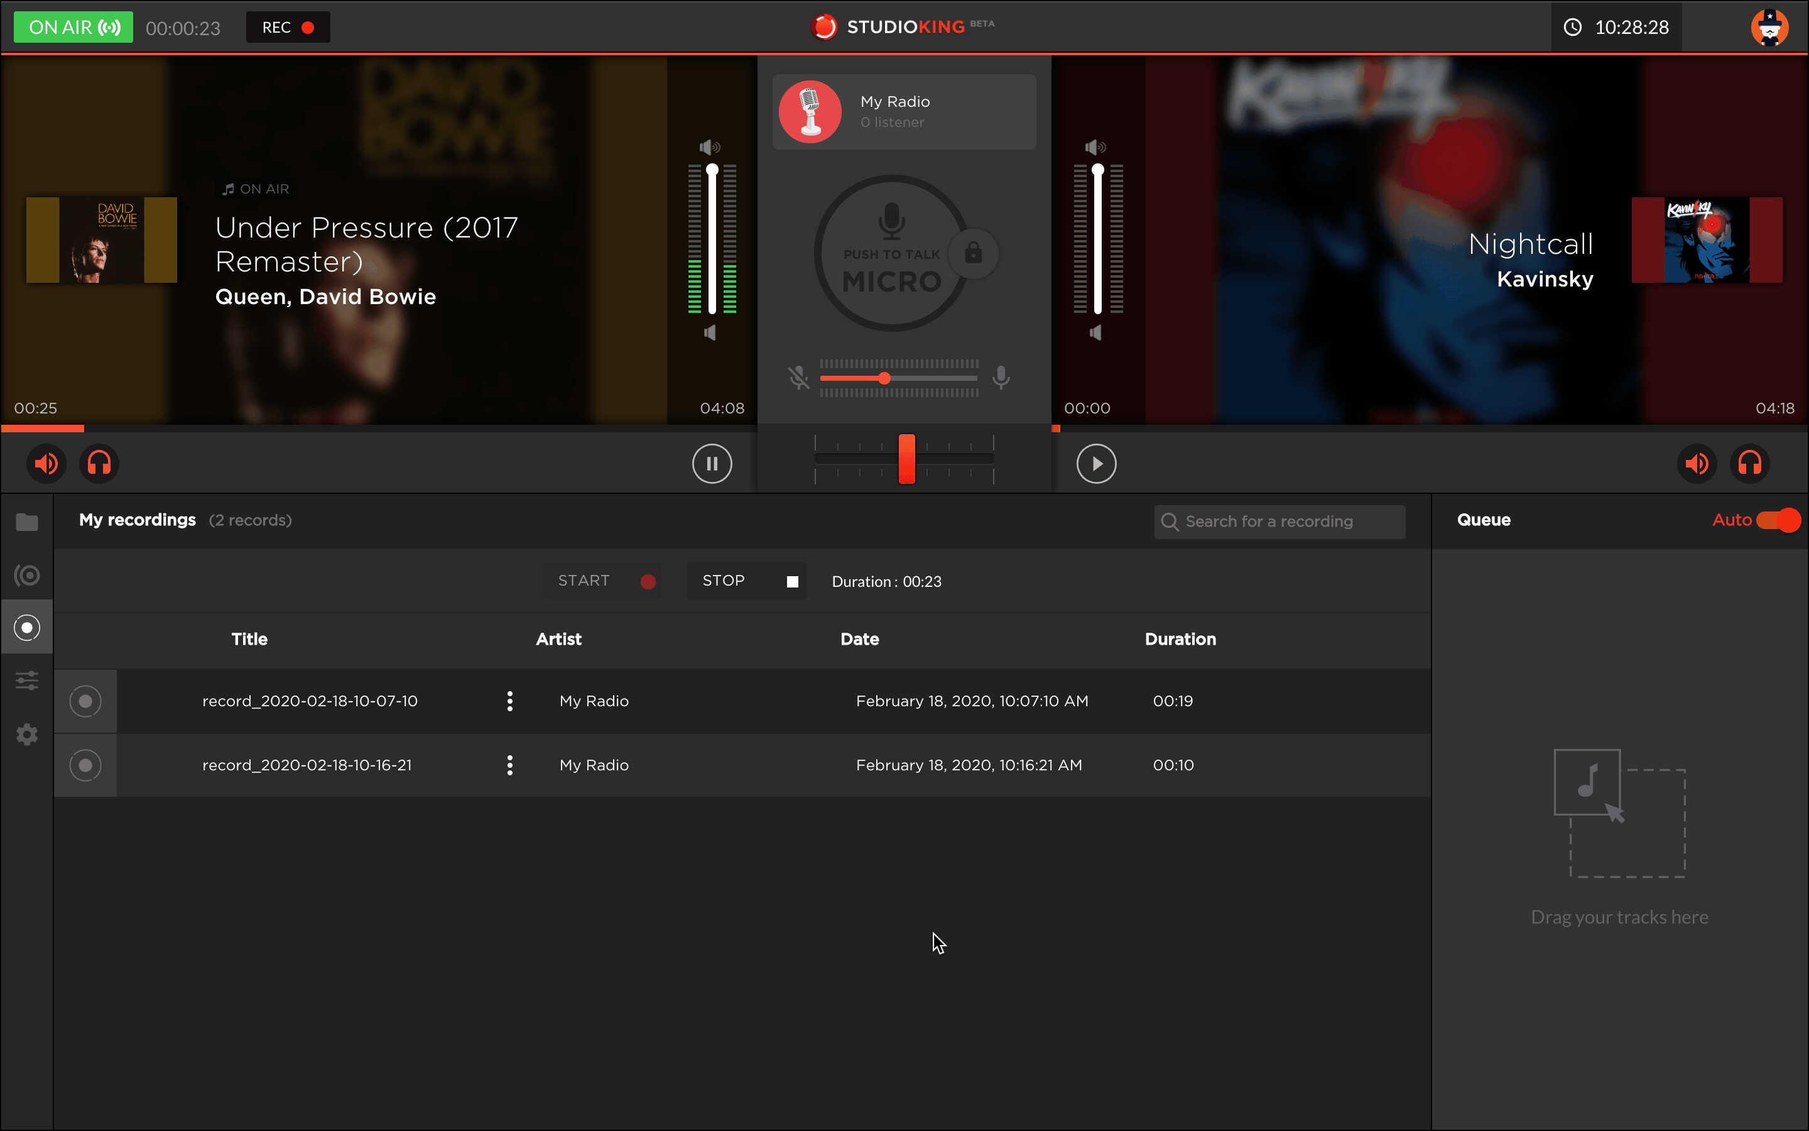The image size is (1809, 1131).
Task: Play the Nightcall track on right deck
Action: [x=1096, y=464]
